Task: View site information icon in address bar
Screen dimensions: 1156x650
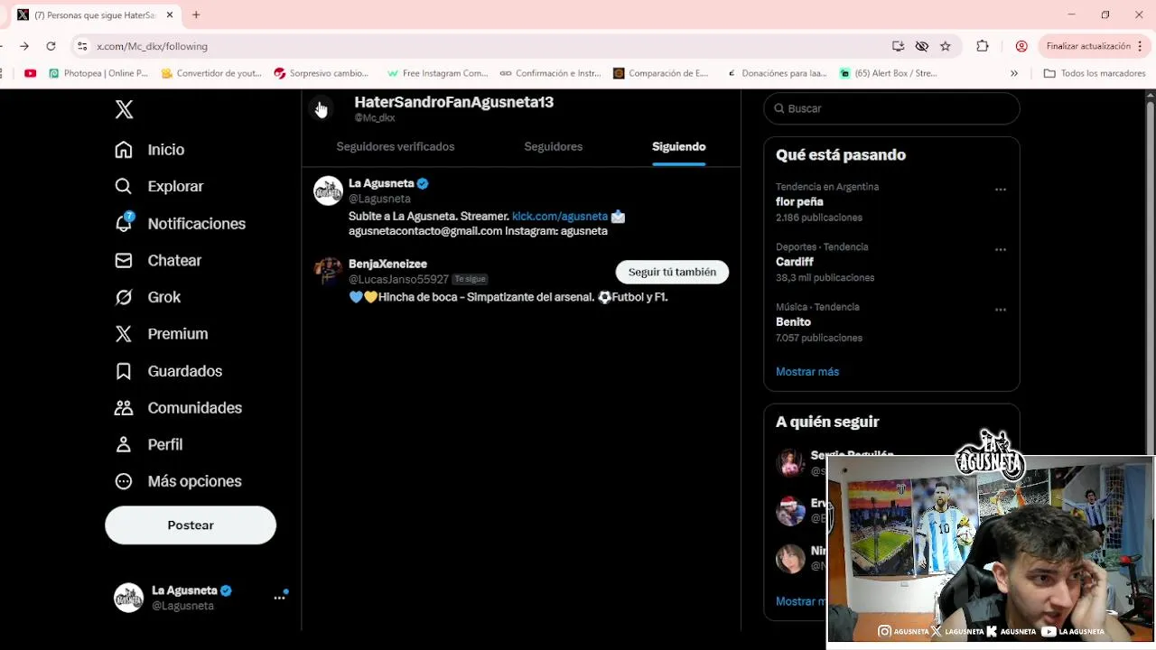Action: click(82, 46)
